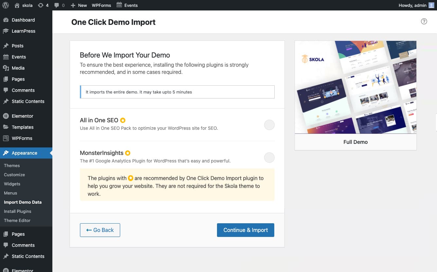Viewport: 437px width, 272px height.
Task: Click the Media icon in the sidebar
Action: click(x=6, y=68)
